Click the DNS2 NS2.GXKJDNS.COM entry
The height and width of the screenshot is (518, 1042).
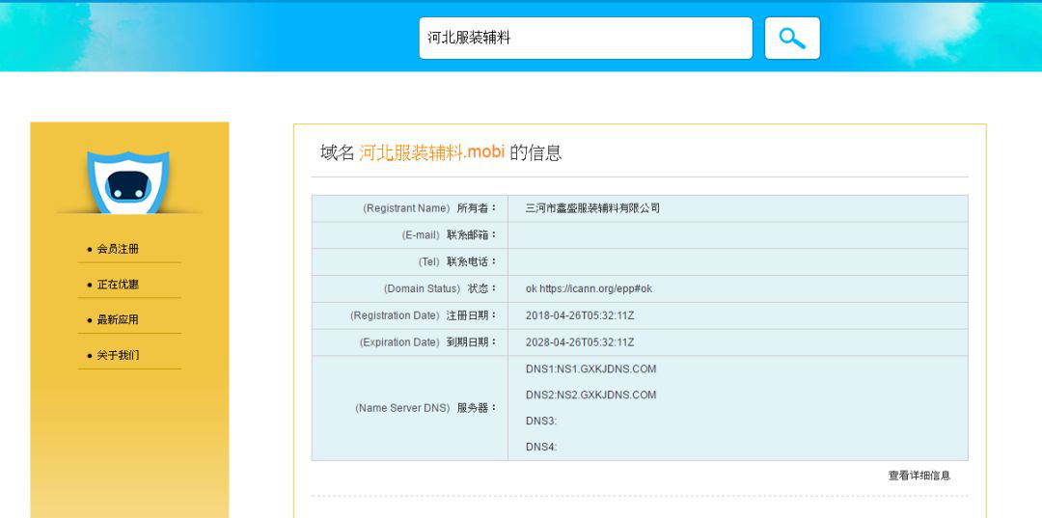point(590,395)
